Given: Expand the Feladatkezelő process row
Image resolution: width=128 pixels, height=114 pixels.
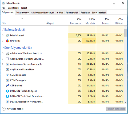Looking at the screenshot, I should (x=3, y=35).
